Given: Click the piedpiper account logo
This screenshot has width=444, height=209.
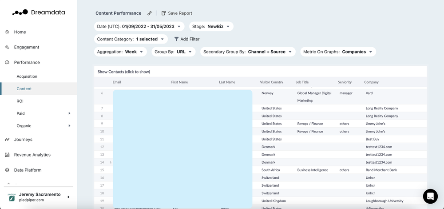Looking at the screenshot, I should 12,197.
